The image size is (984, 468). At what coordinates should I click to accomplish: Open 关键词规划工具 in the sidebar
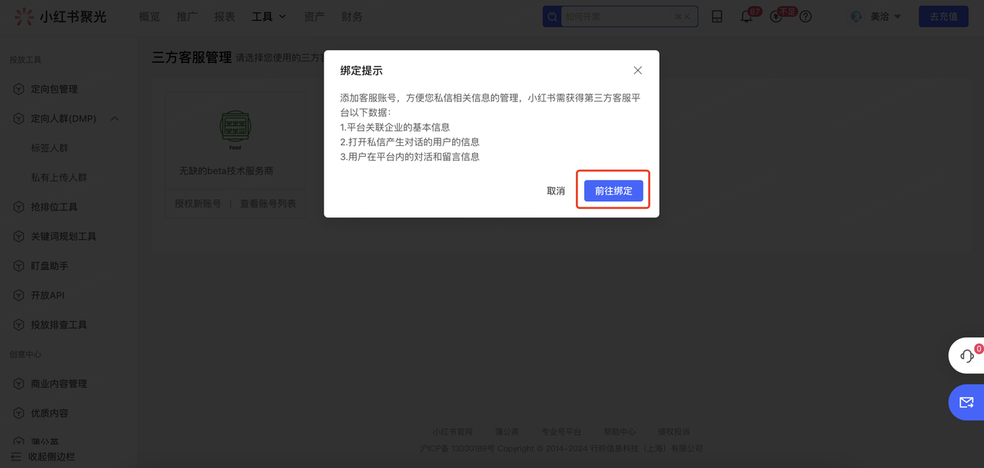pyautogui.click(x=64, y=236)
